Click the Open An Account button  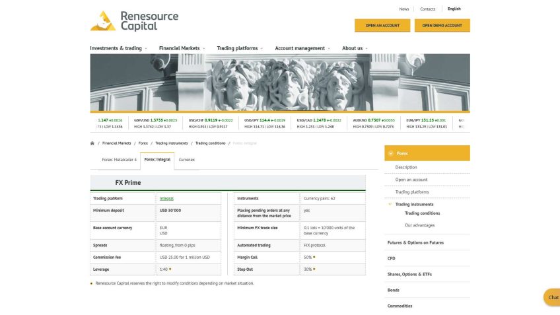point(382,25)
